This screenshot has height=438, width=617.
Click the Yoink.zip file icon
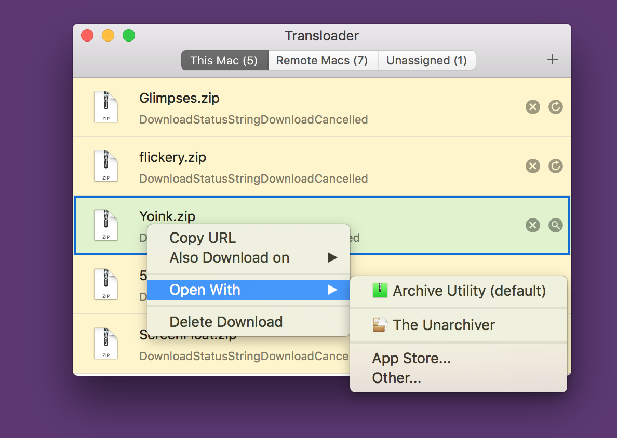(x=106, y=225)
